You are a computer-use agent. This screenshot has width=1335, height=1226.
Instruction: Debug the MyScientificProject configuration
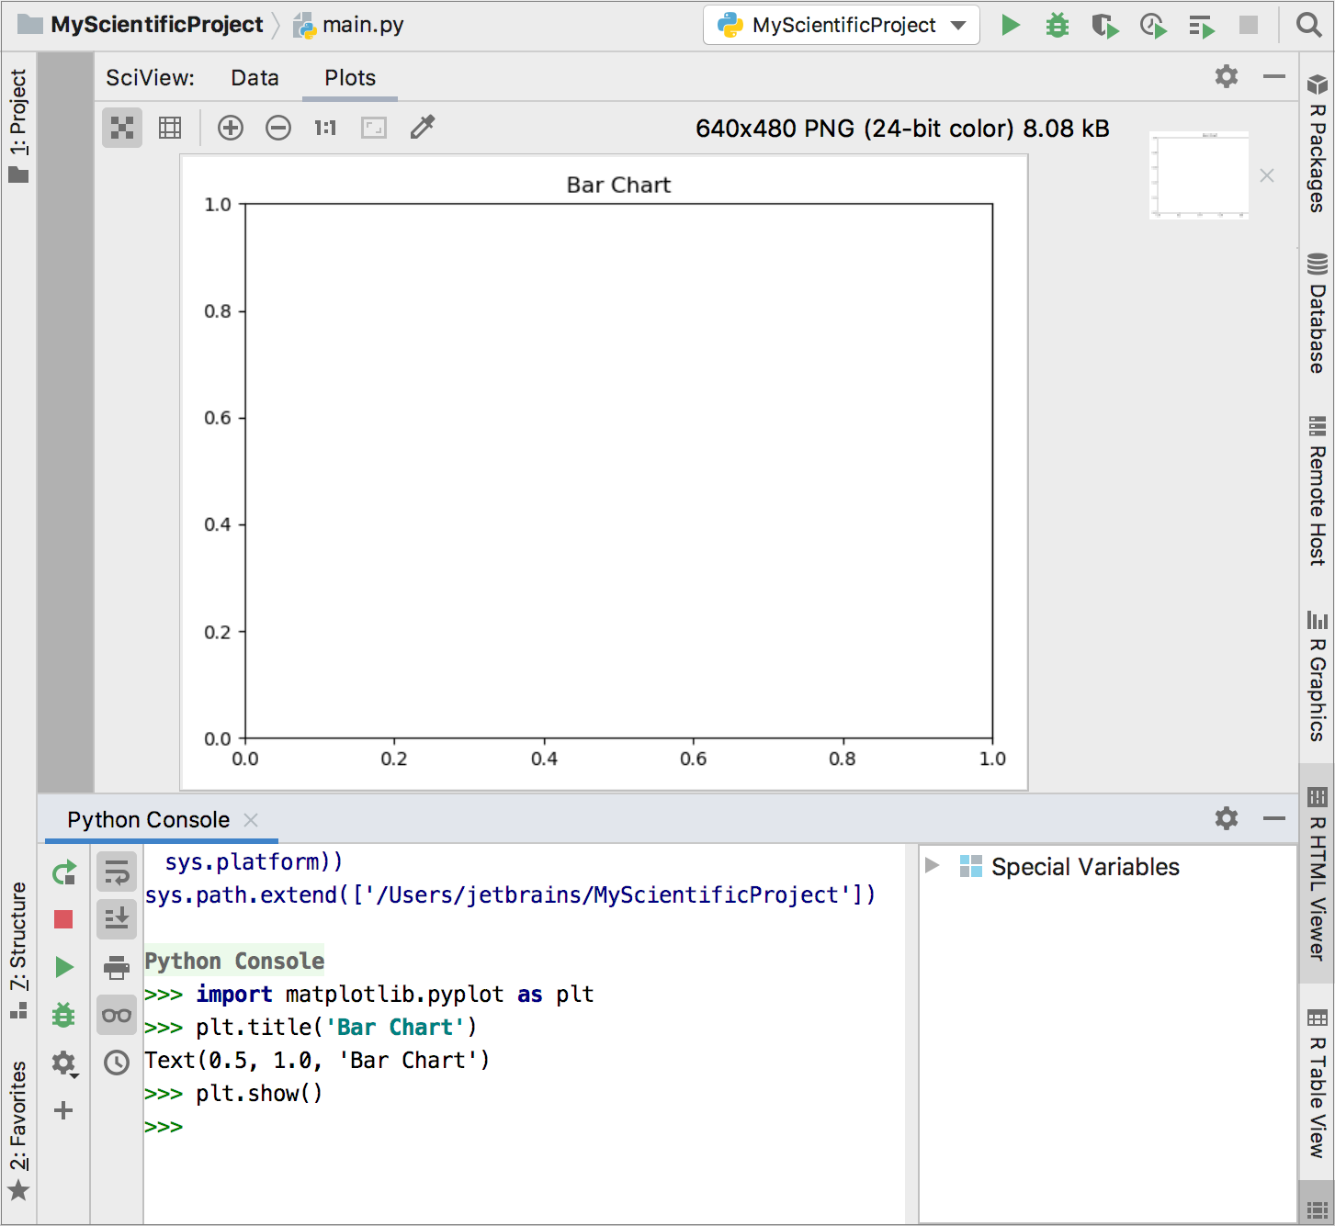(x=1057, y=25)
